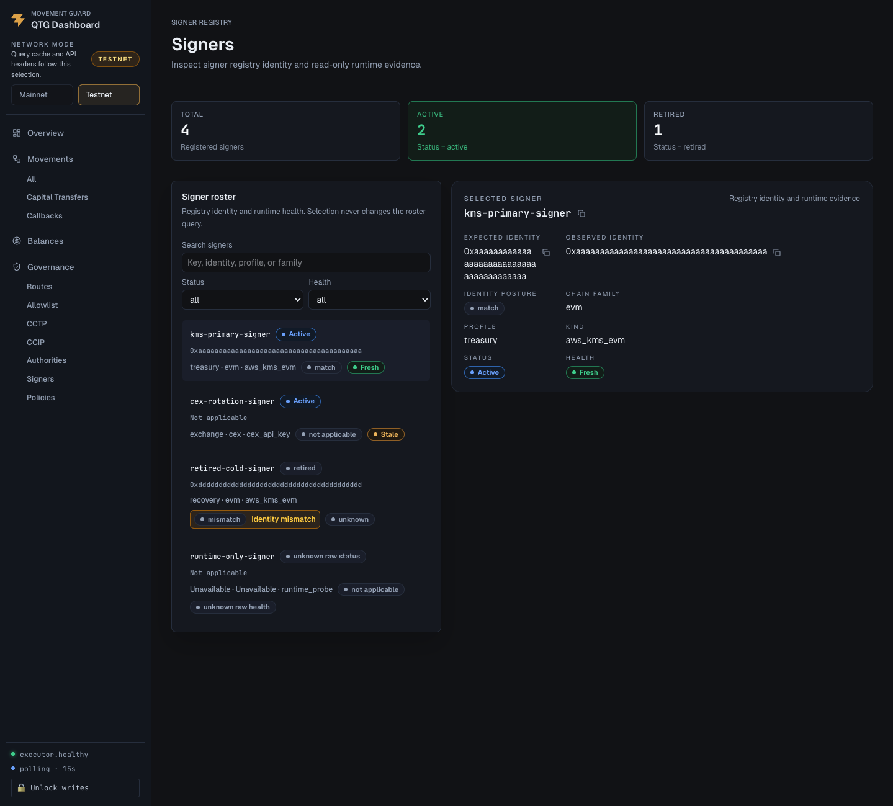Switch network mode to Testnet
This screenshot has height=806, width=893.
tap(109, 95)
